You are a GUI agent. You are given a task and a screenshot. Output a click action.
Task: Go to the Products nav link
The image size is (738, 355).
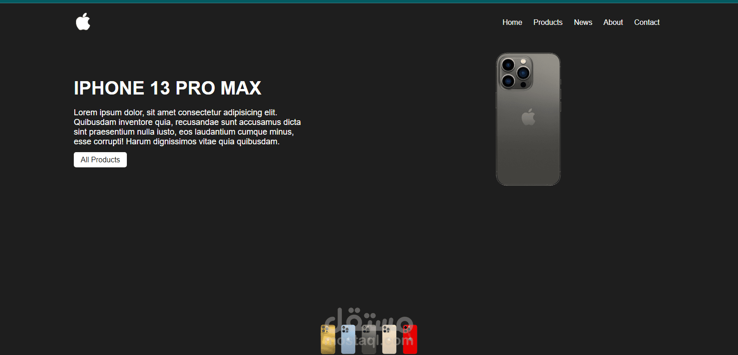pos(548,22)
